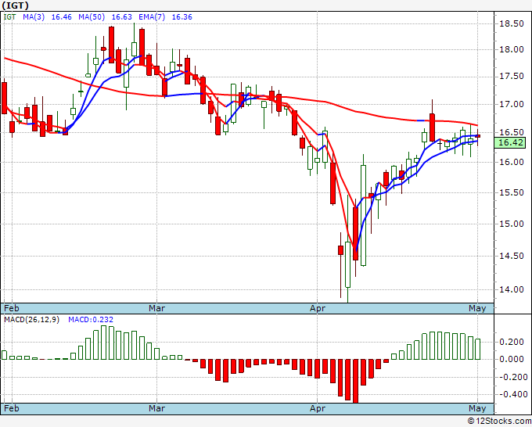The height and width of the screenshot is (427, 532).
Task: Select the EMA(7) legend label
Action: (x=152, y=17)
